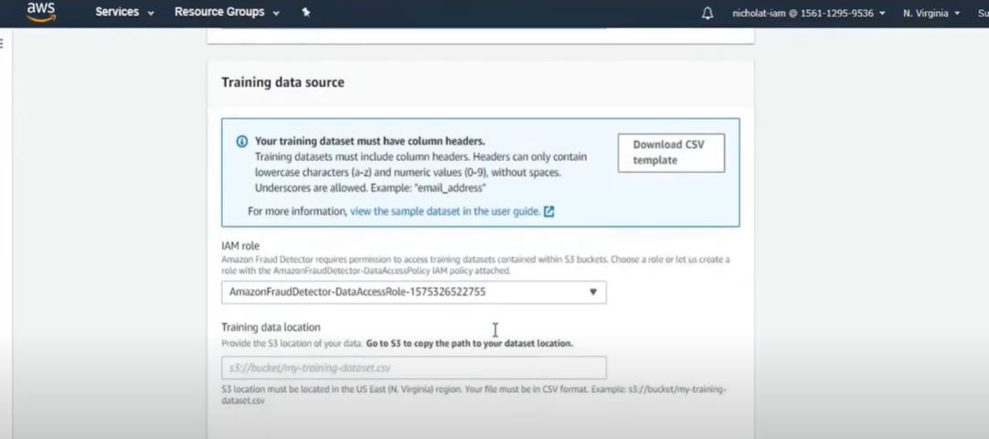Open the view the sample dataset link
The width and height of the screenshot is (989, 439).
click(x=444, y=212)
